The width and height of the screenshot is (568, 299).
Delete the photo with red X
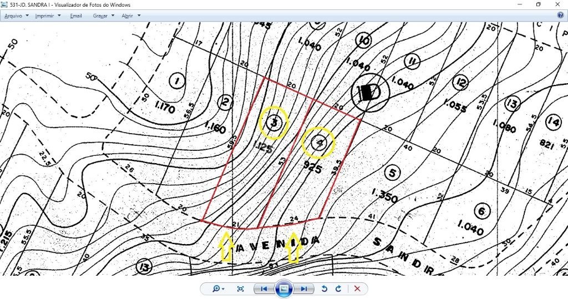[357, 288]
